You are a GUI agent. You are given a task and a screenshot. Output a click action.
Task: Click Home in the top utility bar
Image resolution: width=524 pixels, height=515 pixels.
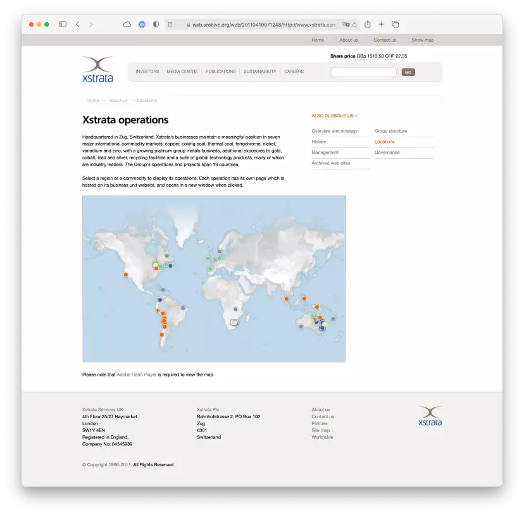click(x=318, y=40)
